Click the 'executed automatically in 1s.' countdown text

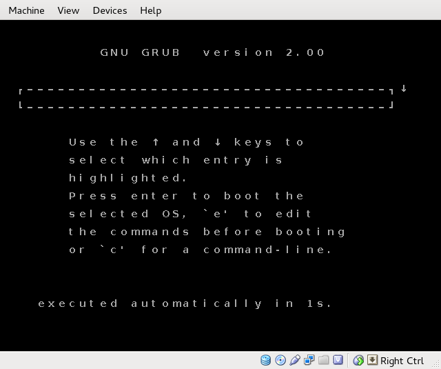[185, 303]
